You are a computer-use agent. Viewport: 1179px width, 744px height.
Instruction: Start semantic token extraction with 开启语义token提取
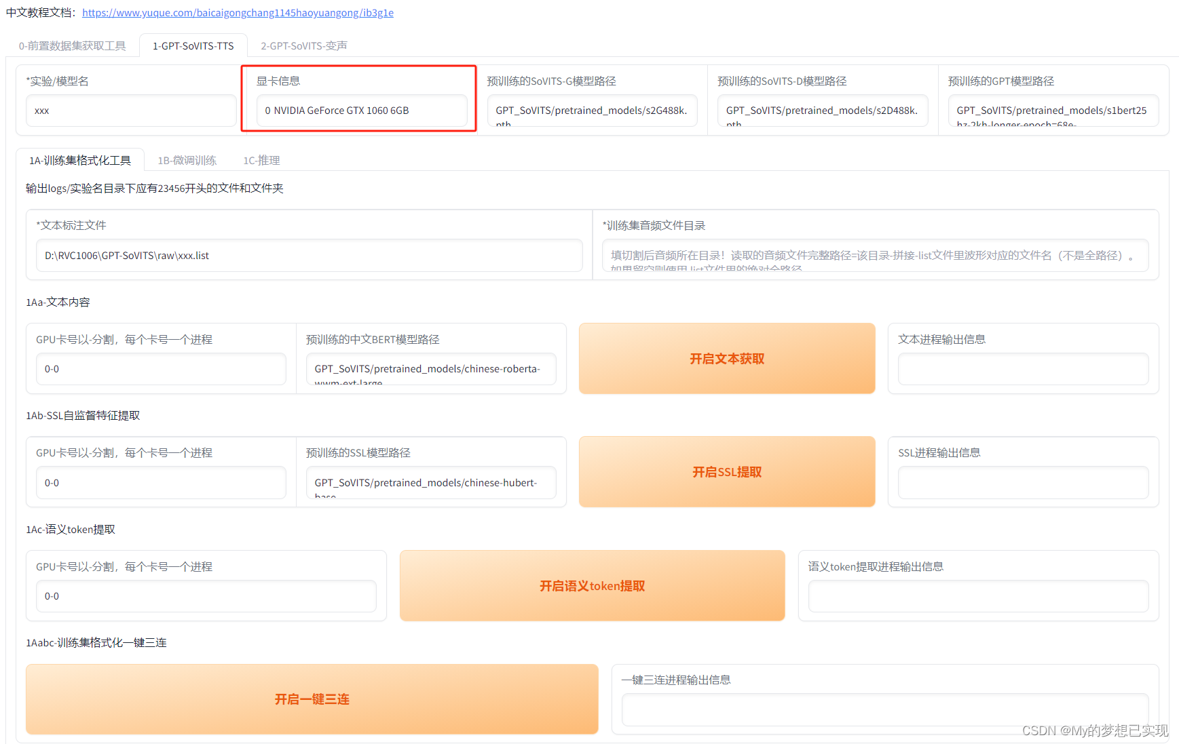pos(591,585)
